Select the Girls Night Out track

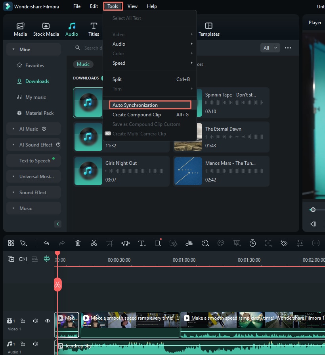tap(121, 171)
